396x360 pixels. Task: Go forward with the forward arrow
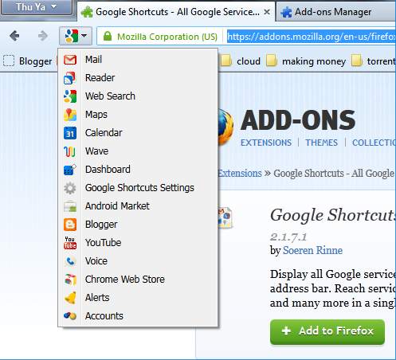tap(43, 36)
